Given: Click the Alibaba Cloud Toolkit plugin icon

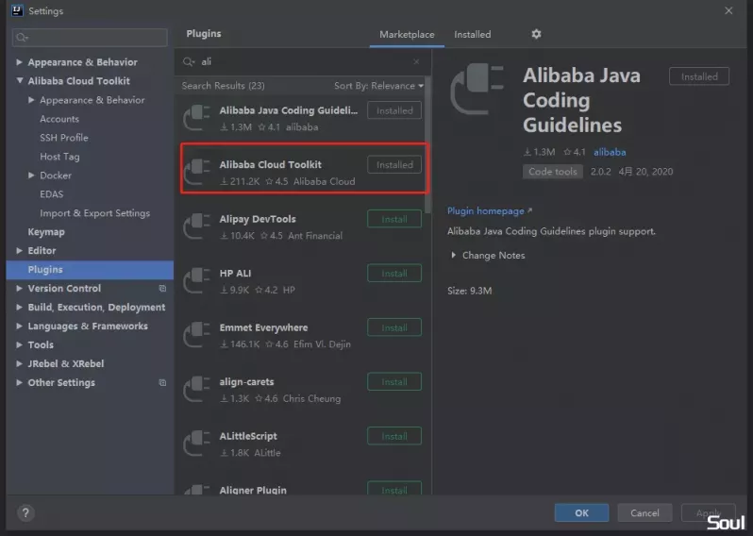Looking at the screenshot, I should [197, 172].
